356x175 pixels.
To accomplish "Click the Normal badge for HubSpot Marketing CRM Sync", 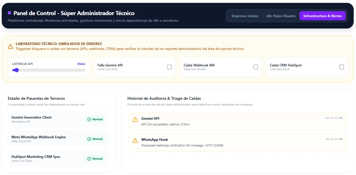I will [95, 159].
